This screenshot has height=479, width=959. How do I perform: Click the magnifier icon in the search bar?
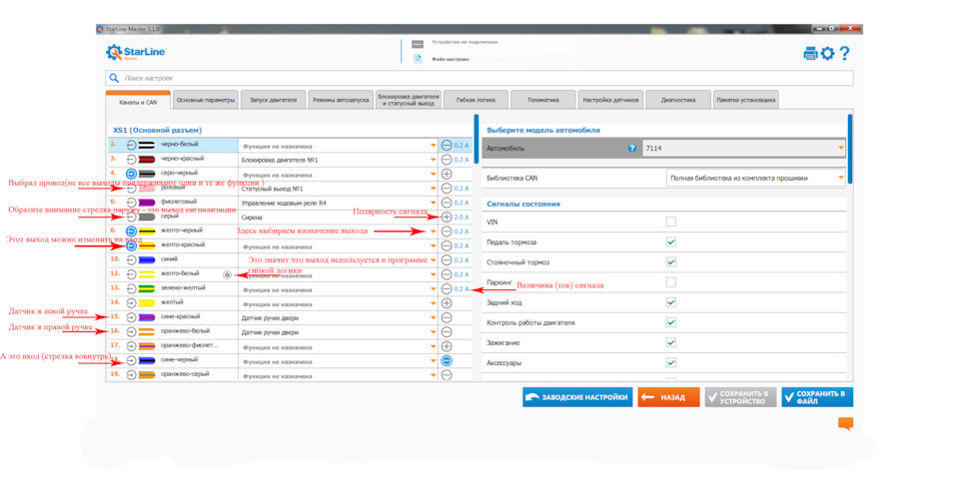point(114,78)
